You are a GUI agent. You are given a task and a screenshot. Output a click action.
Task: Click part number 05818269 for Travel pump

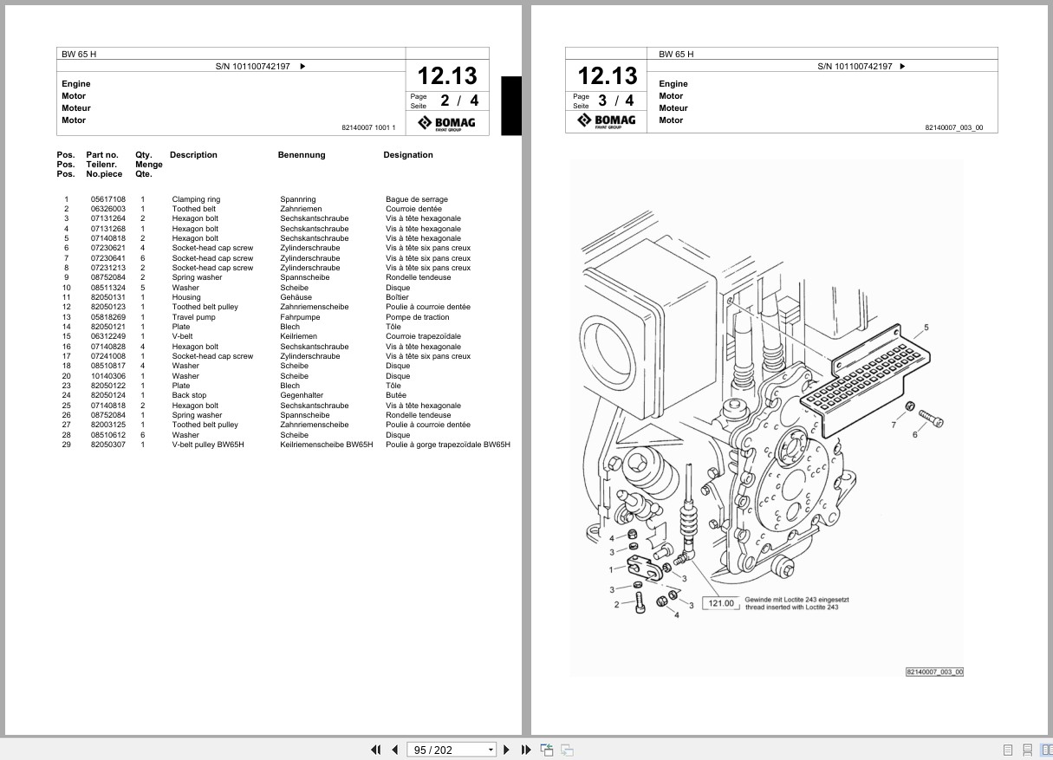point(108,317)
